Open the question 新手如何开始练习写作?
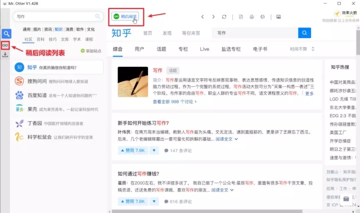Image resolution: width=360 pixels, height=213 pixels. click(143, 123)
